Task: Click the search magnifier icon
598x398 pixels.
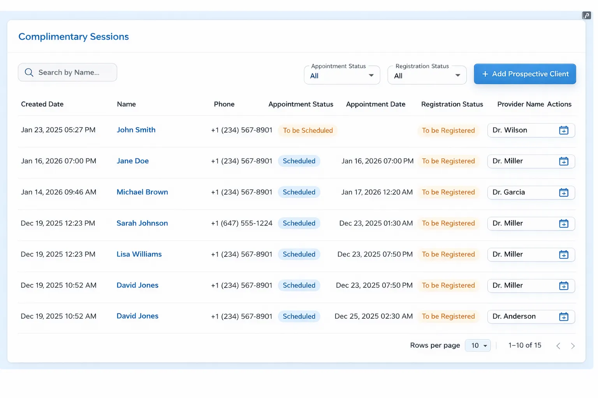Action: [x=29, y=72]
